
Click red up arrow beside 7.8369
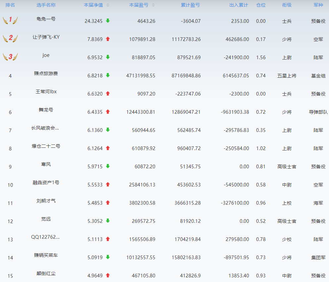click(108, 39)
